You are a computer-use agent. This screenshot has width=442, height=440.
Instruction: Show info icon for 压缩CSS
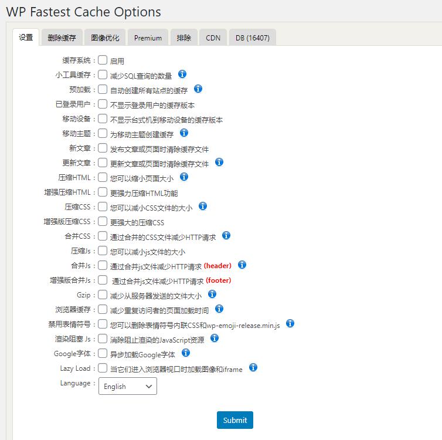click(203, 206)
